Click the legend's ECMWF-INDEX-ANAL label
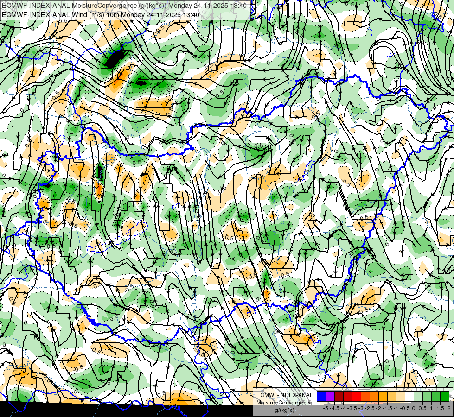The image size is (454, 417). pos(285,395)
